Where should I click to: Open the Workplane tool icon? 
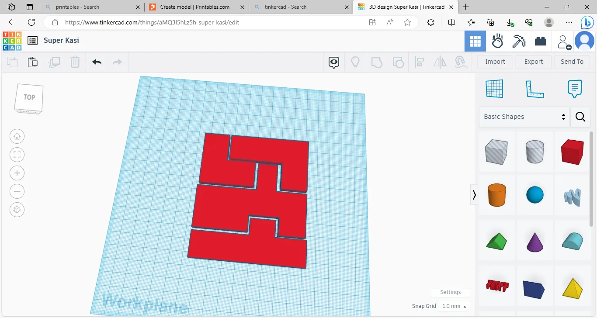point(494,89)
